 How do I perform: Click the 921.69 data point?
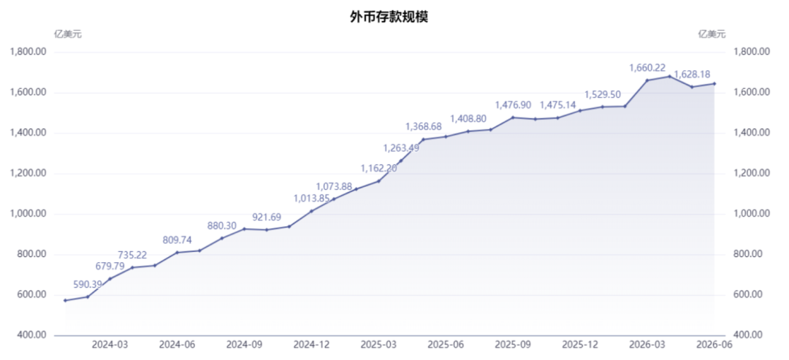coord(267,230)
